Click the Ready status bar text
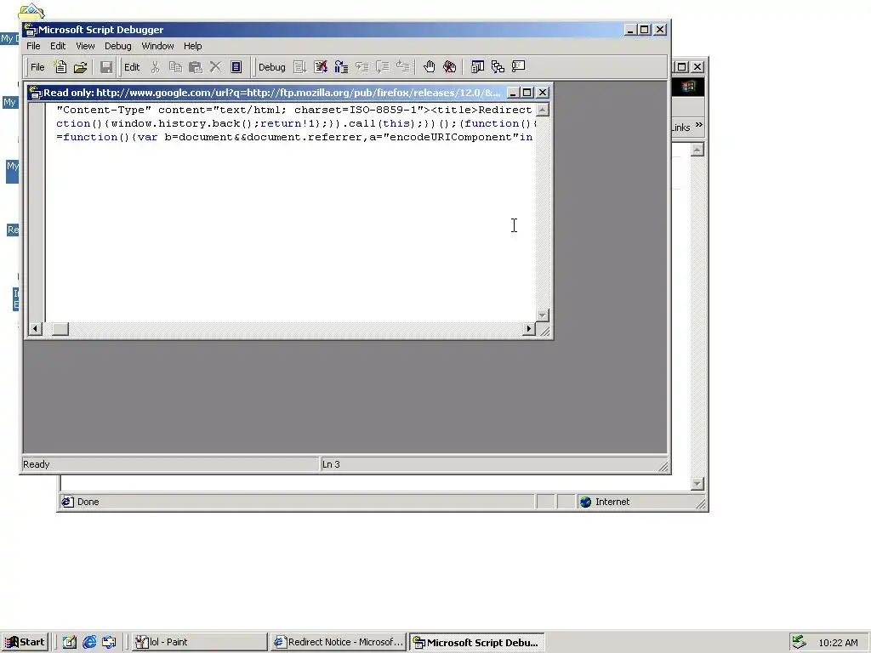871x653 pixels. (36, 464)
